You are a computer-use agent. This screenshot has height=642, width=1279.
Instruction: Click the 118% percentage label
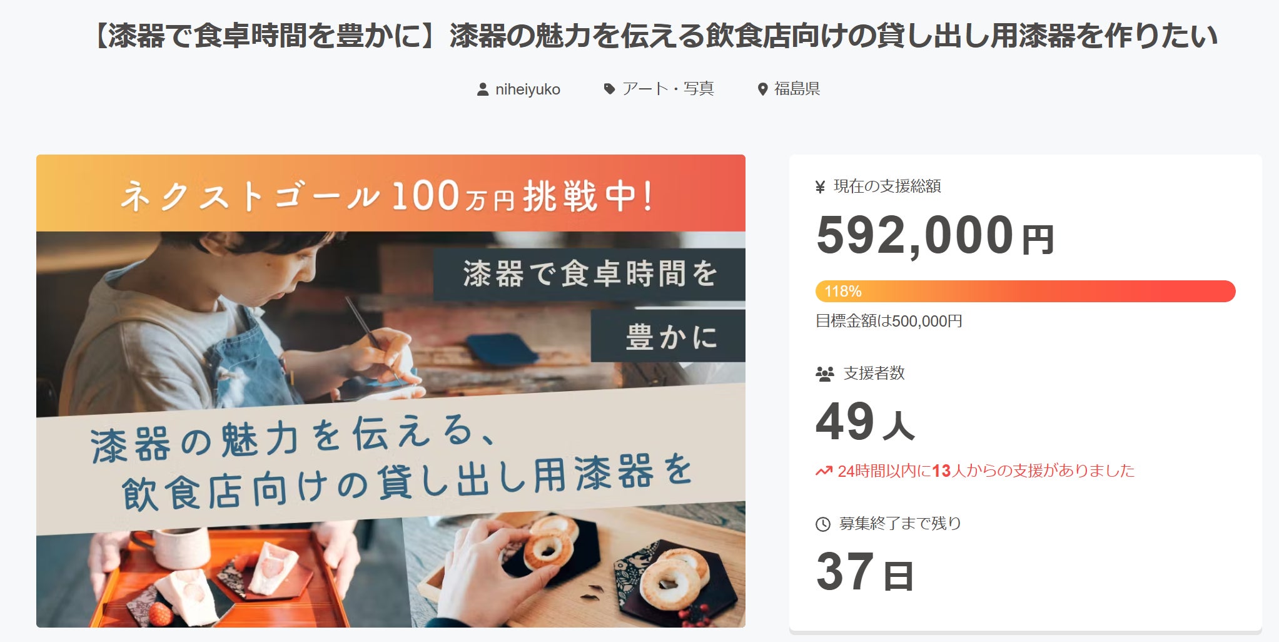tap(842, 292)
